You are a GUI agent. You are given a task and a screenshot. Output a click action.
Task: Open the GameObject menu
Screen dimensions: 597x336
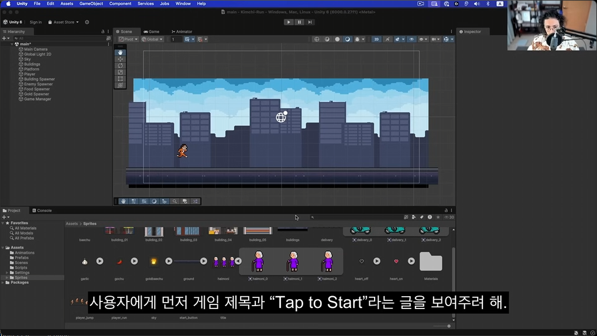[x=91, y=4]
